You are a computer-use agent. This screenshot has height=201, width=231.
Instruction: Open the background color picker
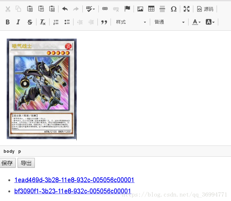[210, 22]
